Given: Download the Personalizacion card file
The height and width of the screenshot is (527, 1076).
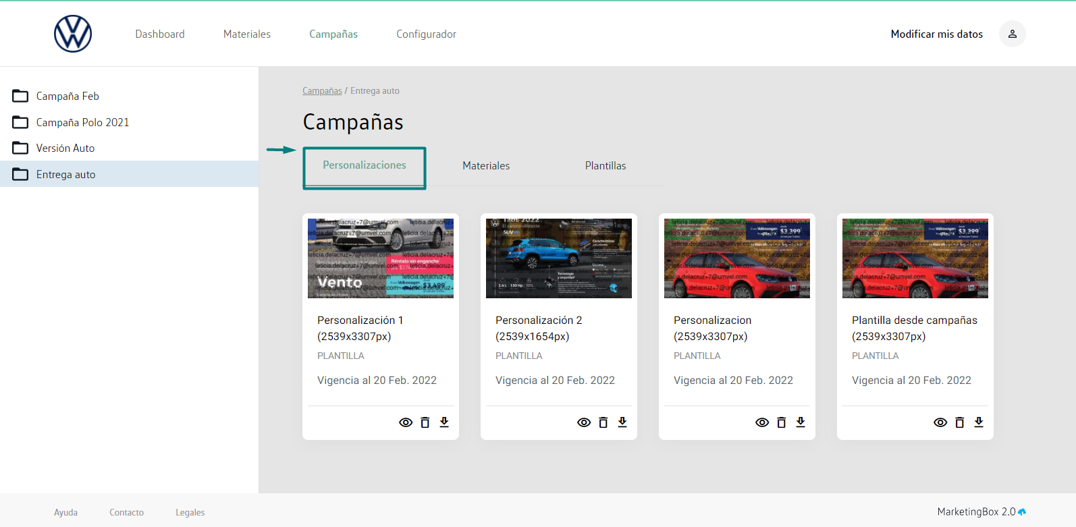Looking at the screenshot, I should [801, 422].
